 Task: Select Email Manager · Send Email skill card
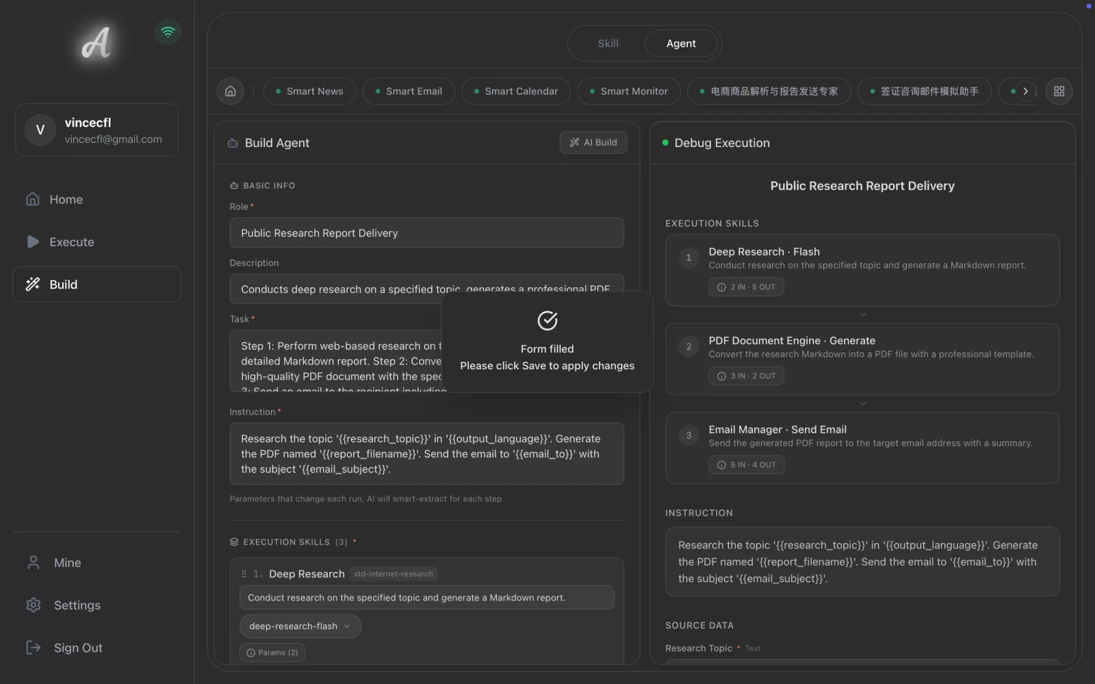click(x=862, y=448)
